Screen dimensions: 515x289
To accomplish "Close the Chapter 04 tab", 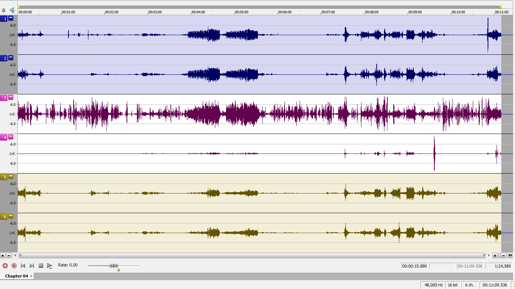I will pyautogui.click(x=31, y=276).
